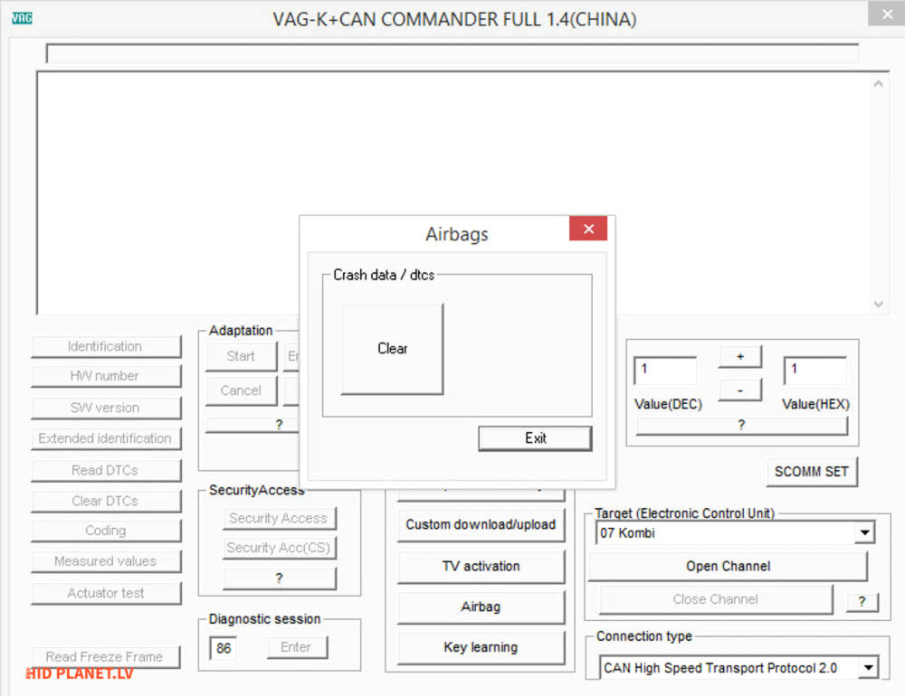Screen dimensions: 905x696
Task: Click Open Channel for the target ECU
Action: pos(728,565)
